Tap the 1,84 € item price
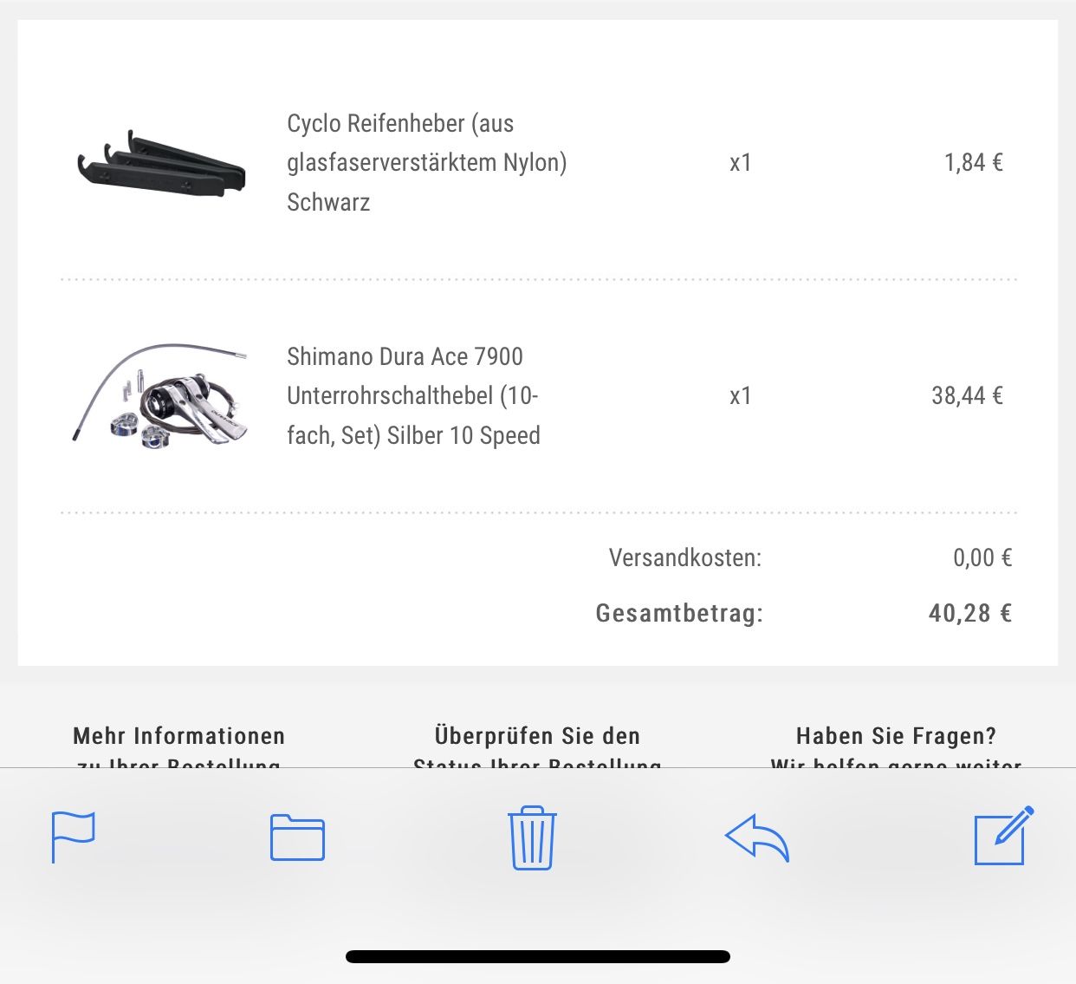The width and height of the screenshot is (1076, 984). (x=973, y=162)
